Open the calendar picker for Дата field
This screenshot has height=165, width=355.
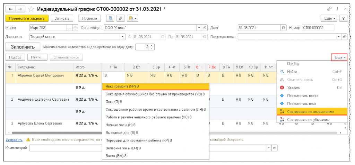(x=284, y=28)
